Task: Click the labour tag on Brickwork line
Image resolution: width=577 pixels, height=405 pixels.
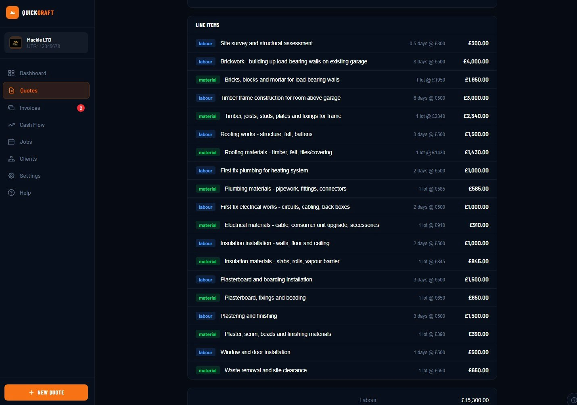Action: click(205, 62)
